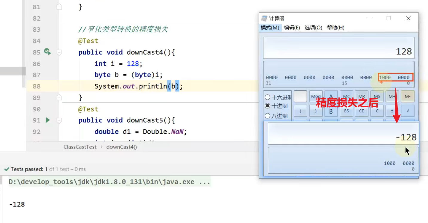Click the blank key left of Mod
This screenshot has width=428, height=223.
point(301,96)
